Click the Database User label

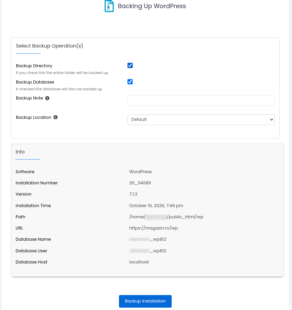(x=32, y=251)
